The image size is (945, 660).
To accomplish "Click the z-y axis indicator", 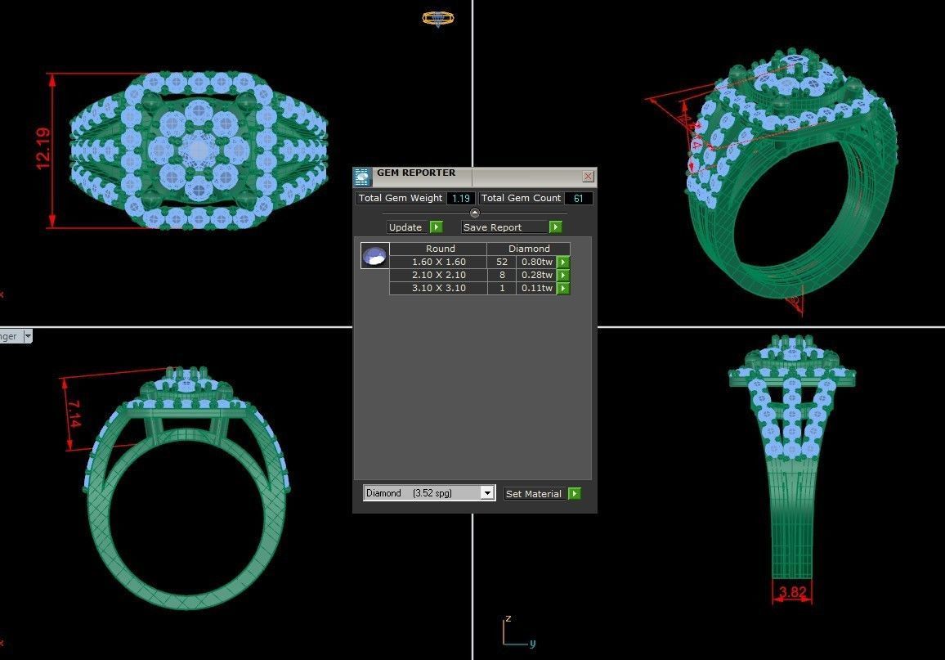I will (517, 631).
